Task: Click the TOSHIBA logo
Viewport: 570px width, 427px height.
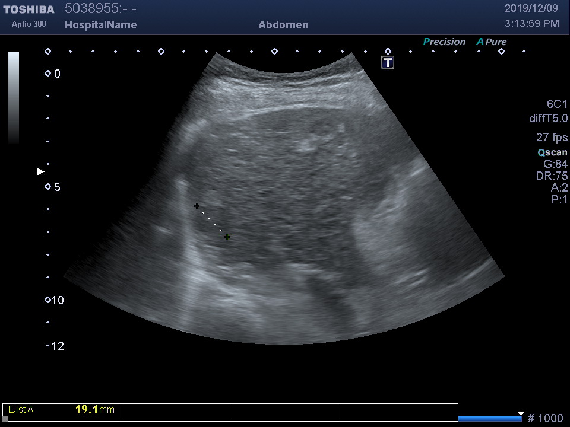Action: pyautogui.click(x=28, y=9)
